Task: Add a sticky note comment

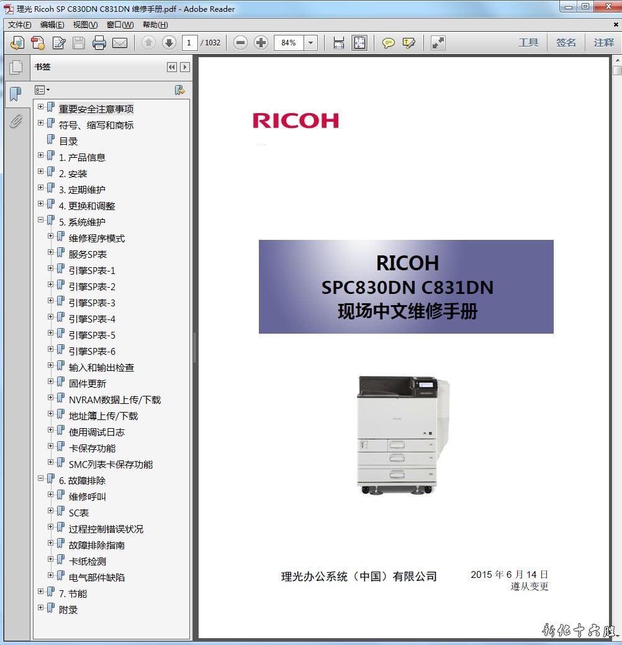Action: 389,43
